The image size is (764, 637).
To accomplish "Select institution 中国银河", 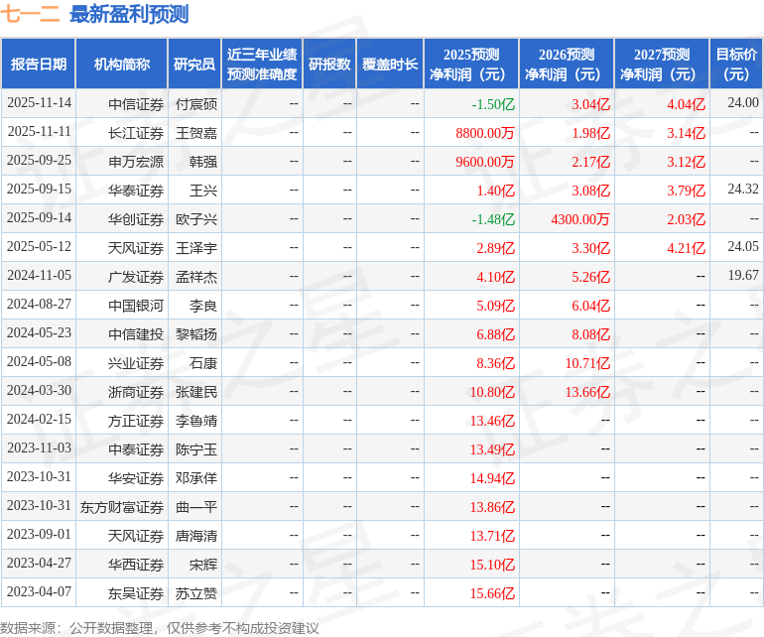I will click(x=136, y=306).
